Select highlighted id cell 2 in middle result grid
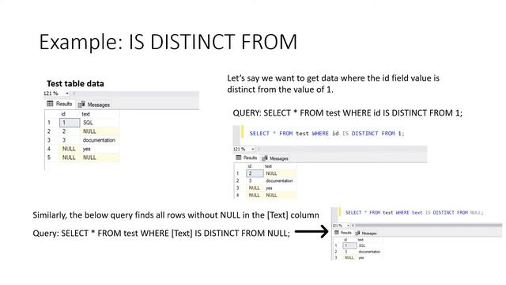Screen dimensions: 506x285 255,173
